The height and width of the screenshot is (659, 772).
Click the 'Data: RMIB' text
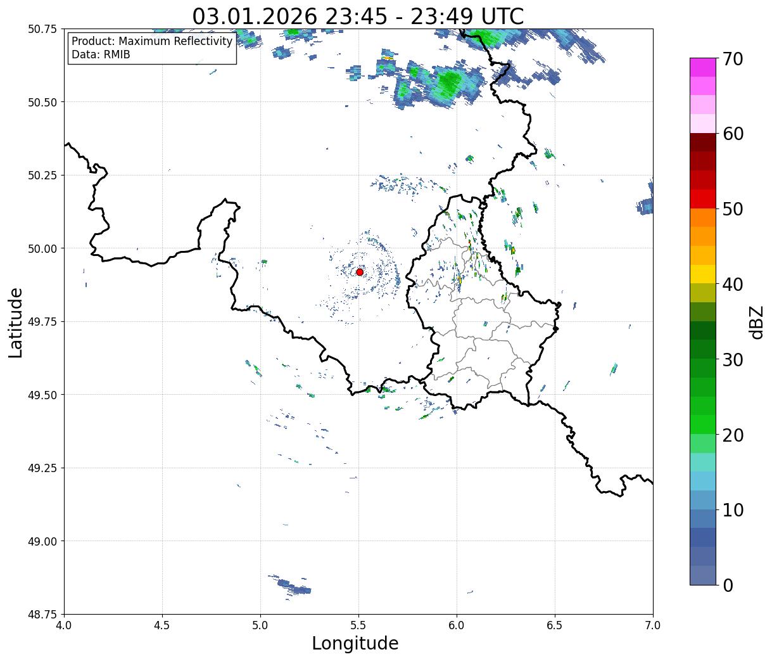click(x=101, y=54)
